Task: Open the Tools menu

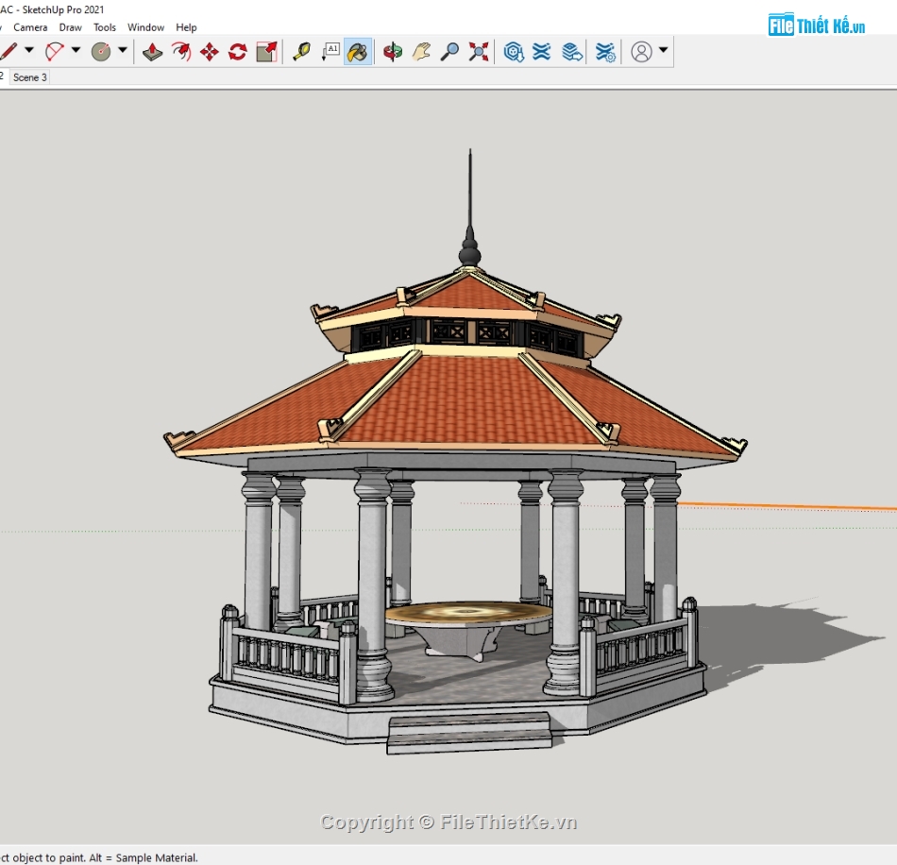Action: (105, 27)
